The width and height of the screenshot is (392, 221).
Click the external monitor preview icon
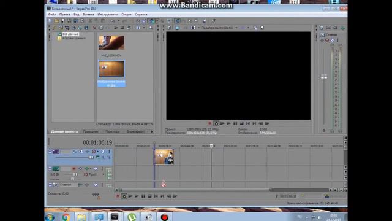(x=177, y=28)
